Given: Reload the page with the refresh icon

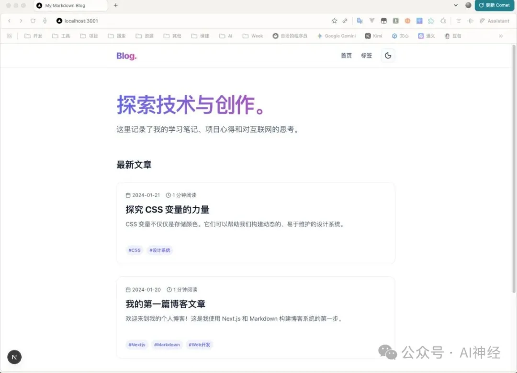Looking at the screenshot, I should [x=33, y=21].
